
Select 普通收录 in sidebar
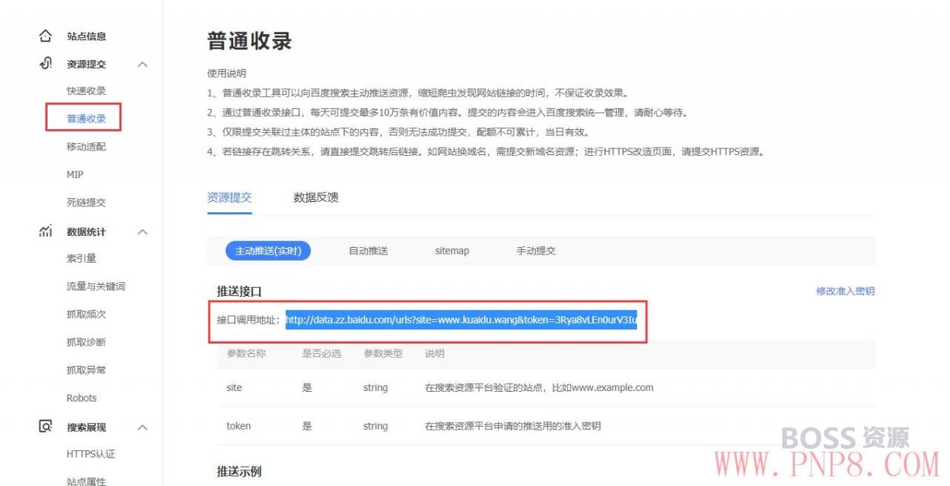pos(86,119)
